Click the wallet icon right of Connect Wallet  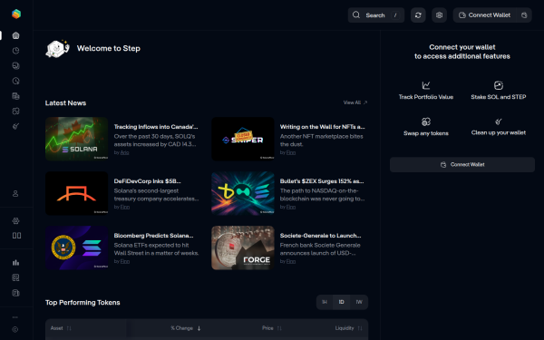tap(524, 15)
